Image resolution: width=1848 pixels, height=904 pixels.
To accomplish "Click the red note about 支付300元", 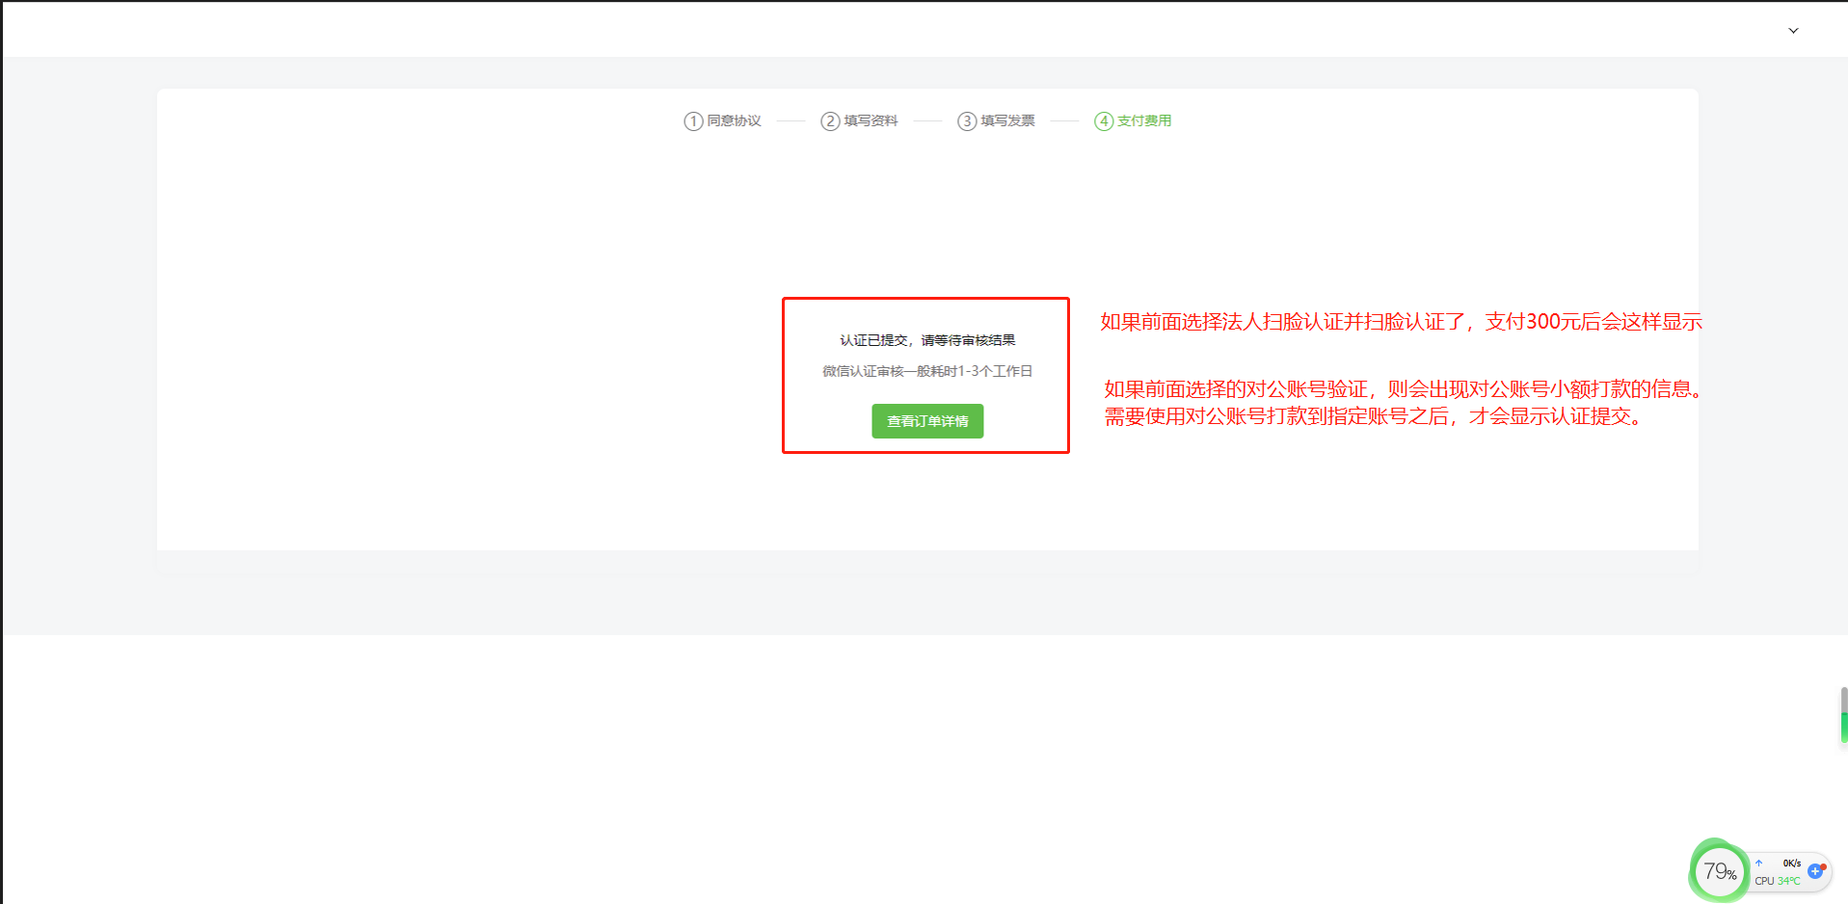I will pyautogui.click(x=1401, y=322).
